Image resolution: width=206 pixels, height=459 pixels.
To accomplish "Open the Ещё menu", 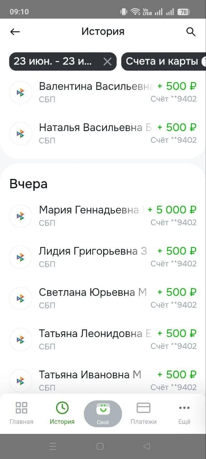I will coord(185,413).
